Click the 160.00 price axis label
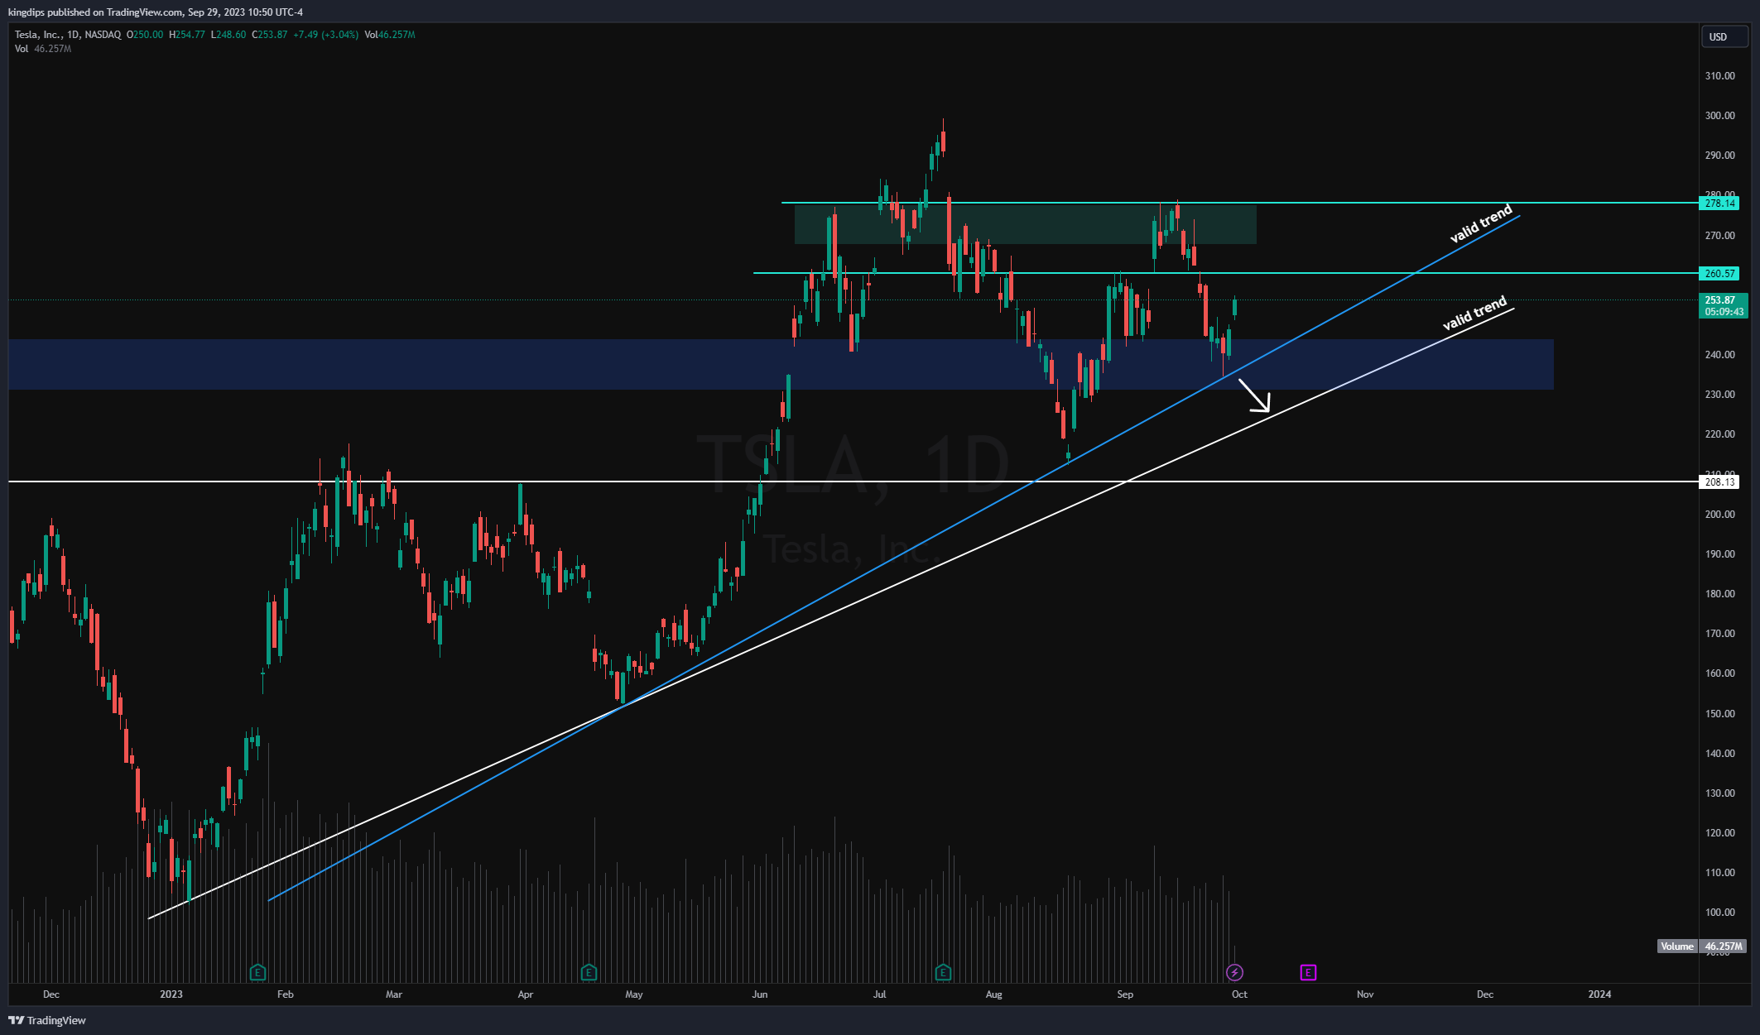The image size is (1760, 1035). pyautogui.click(x=1719, y=673)
